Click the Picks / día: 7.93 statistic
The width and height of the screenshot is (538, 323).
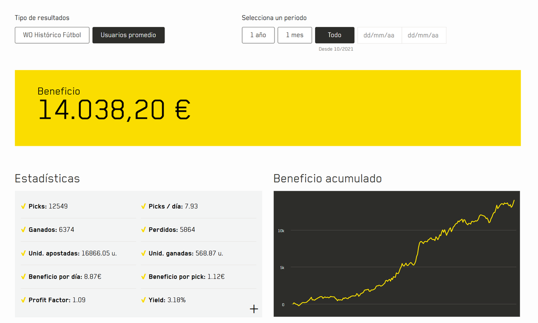tap(173, 206)
